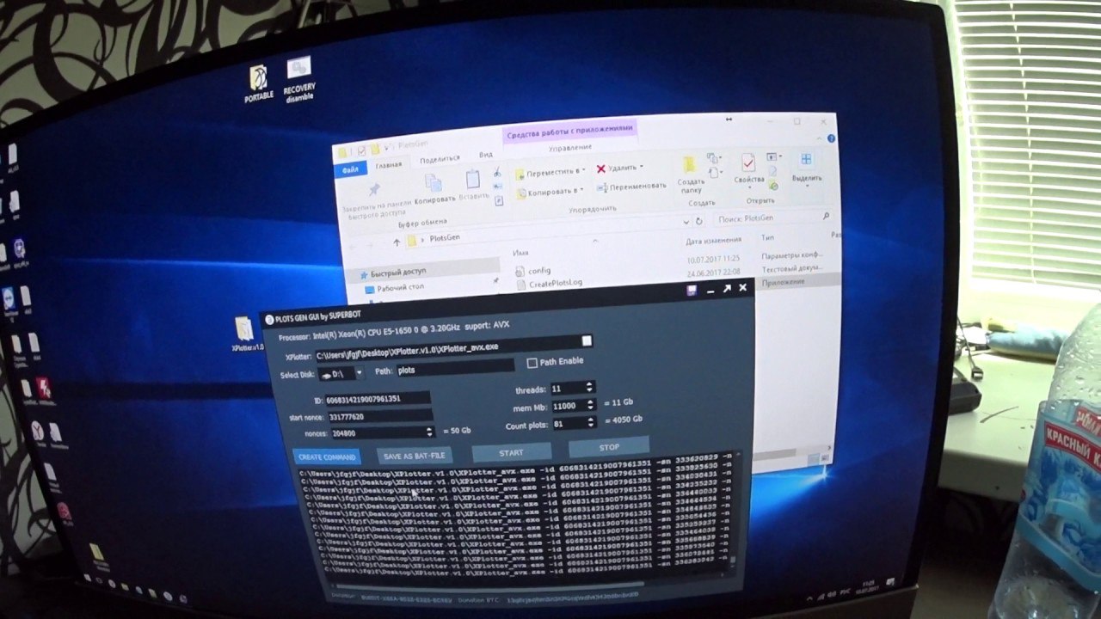Screen dimensions: 1101x619
Task: Open Средства работы с приложениями tab
Action: pos(570,133)
